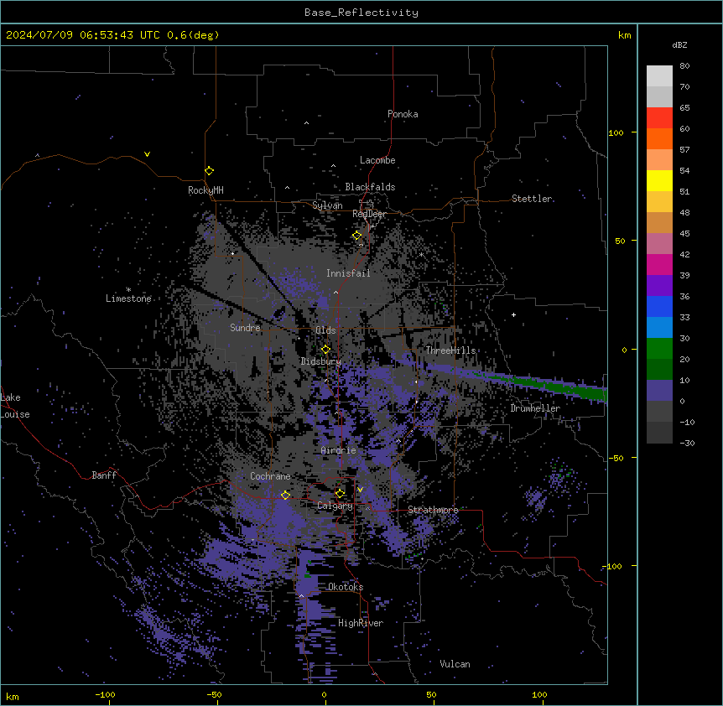Click the Lacombe city label
The height and width of the screenshot is (706, 723).
(x=377, y=160)
